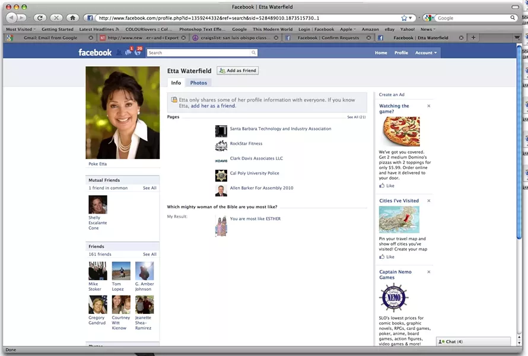
Task: Go back with the browser back arrow
Action: click(x=11, y=18)
